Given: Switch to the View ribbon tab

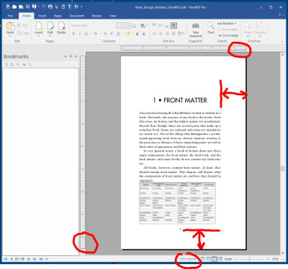Looking at the screenshot, I should 112,16.
